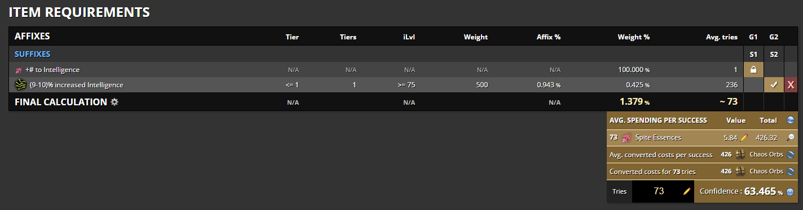The width and height of the screenshot is (803, 210).
Task: Click the Confidence info icon
Action: tap(790, 191)
